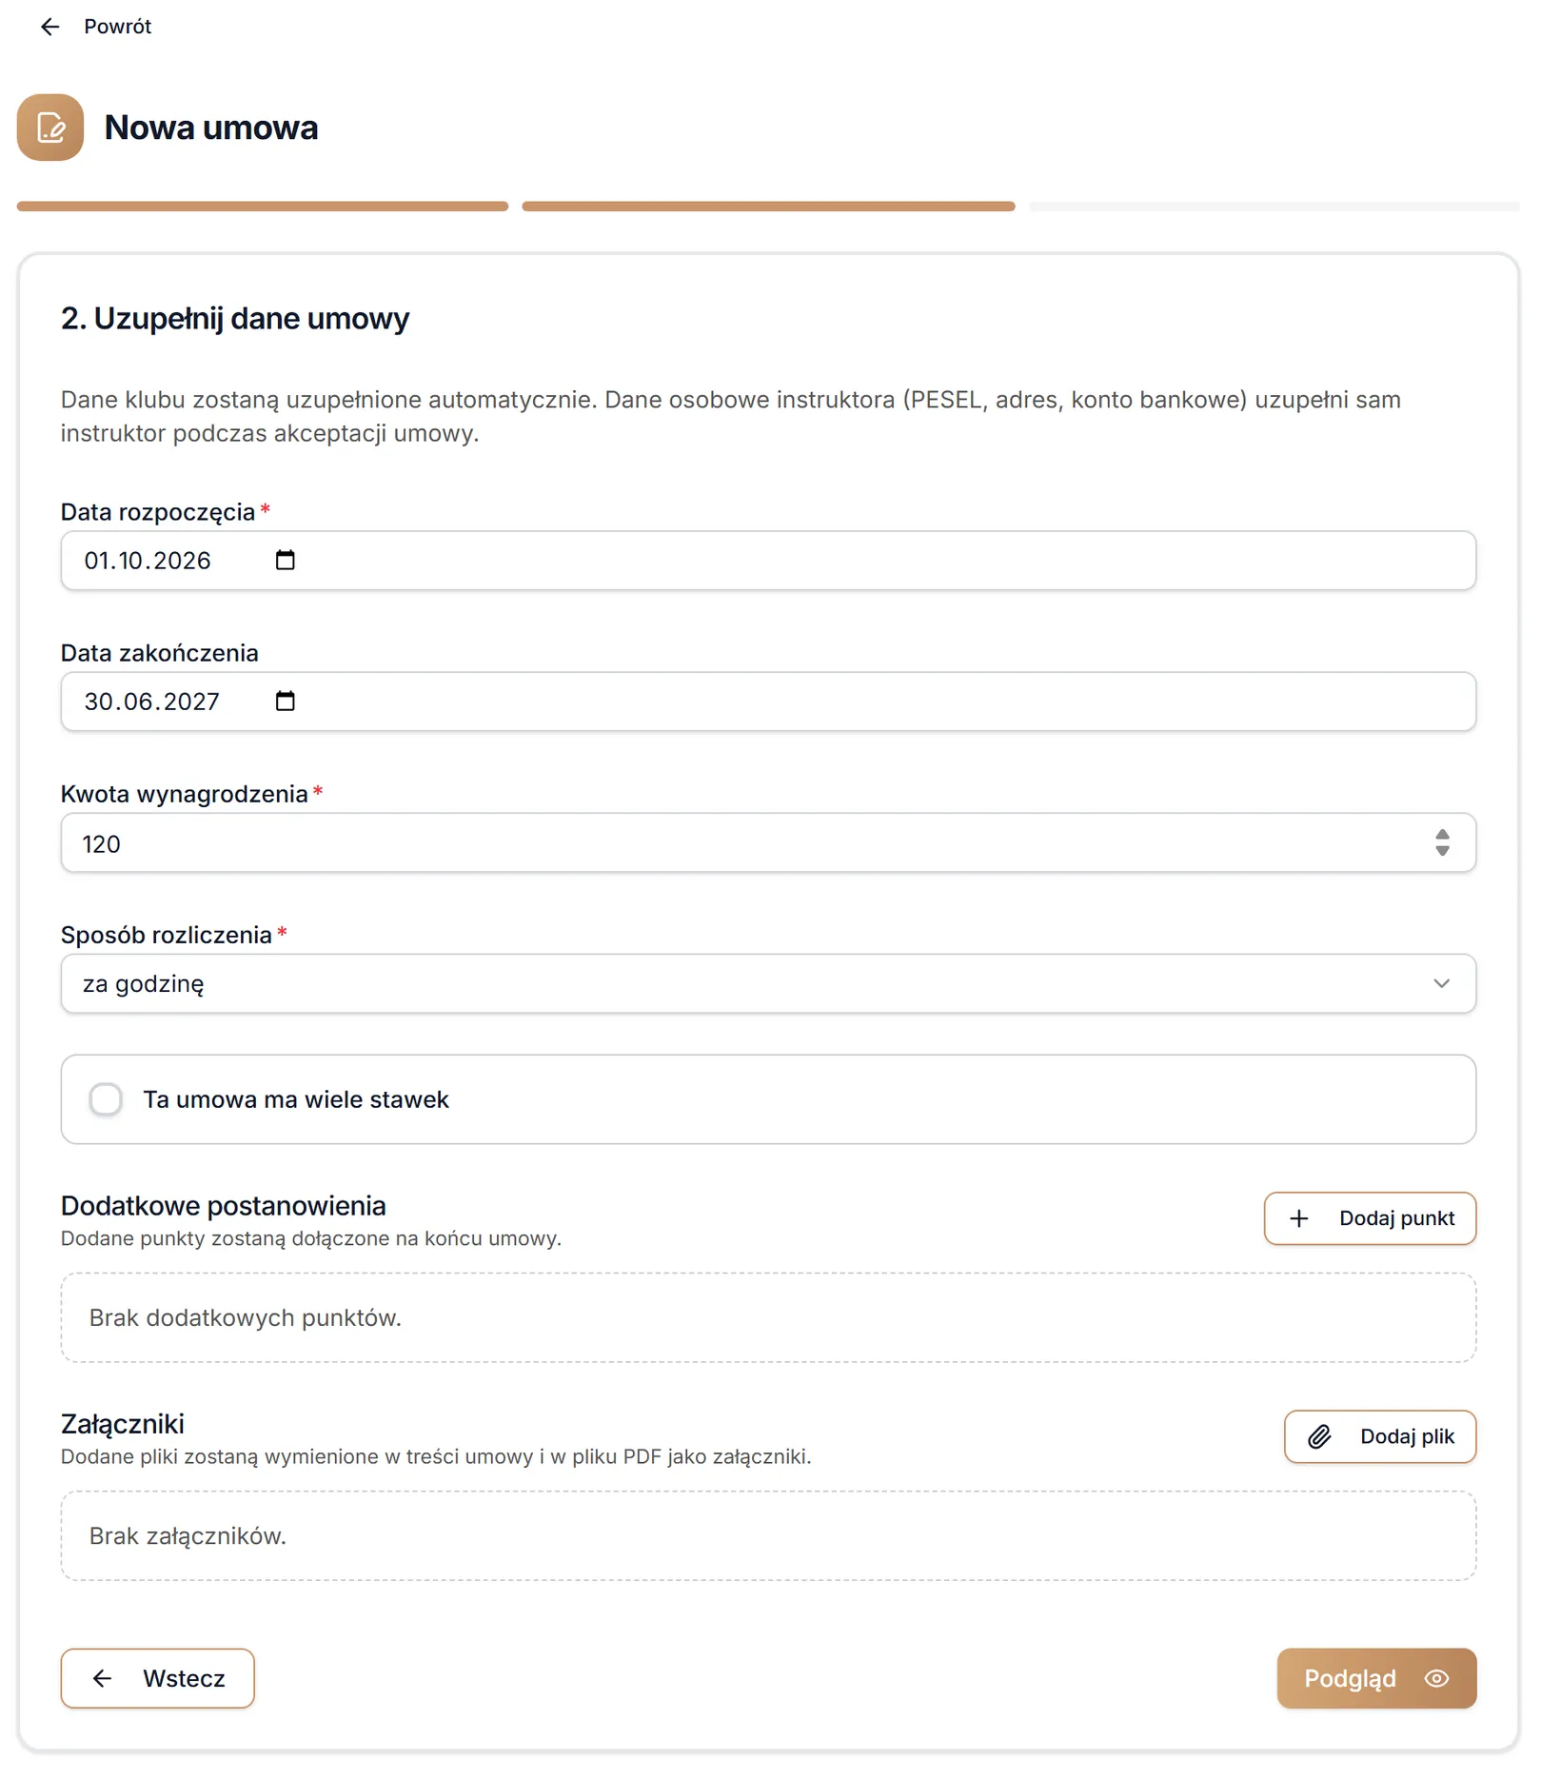The width and height of the screenshot is (1561, 1779).
Task: Click the left arrow icon in Wstecz
Action: (102, 1678)
